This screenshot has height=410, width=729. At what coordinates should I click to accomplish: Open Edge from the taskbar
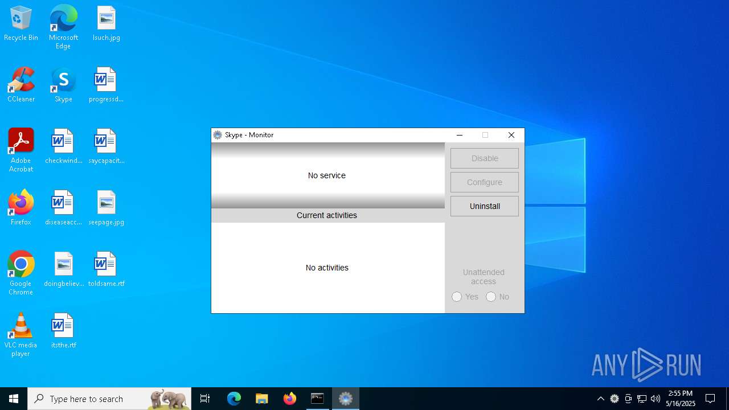pos(234,399)
